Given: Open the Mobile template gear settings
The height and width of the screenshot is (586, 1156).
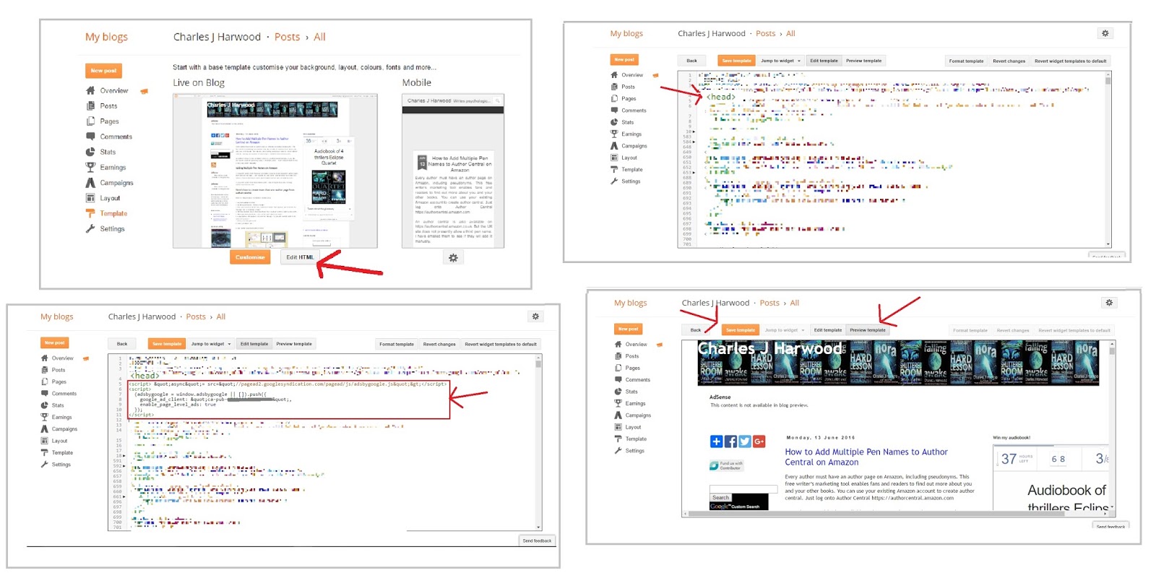Looking at the screenshot, I should 453,258.
